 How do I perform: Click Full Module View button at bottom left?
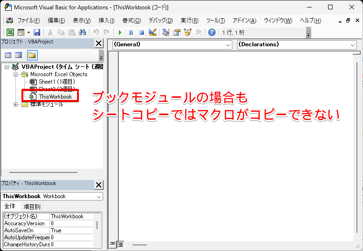pyautogui.click(x=120, y=244)
